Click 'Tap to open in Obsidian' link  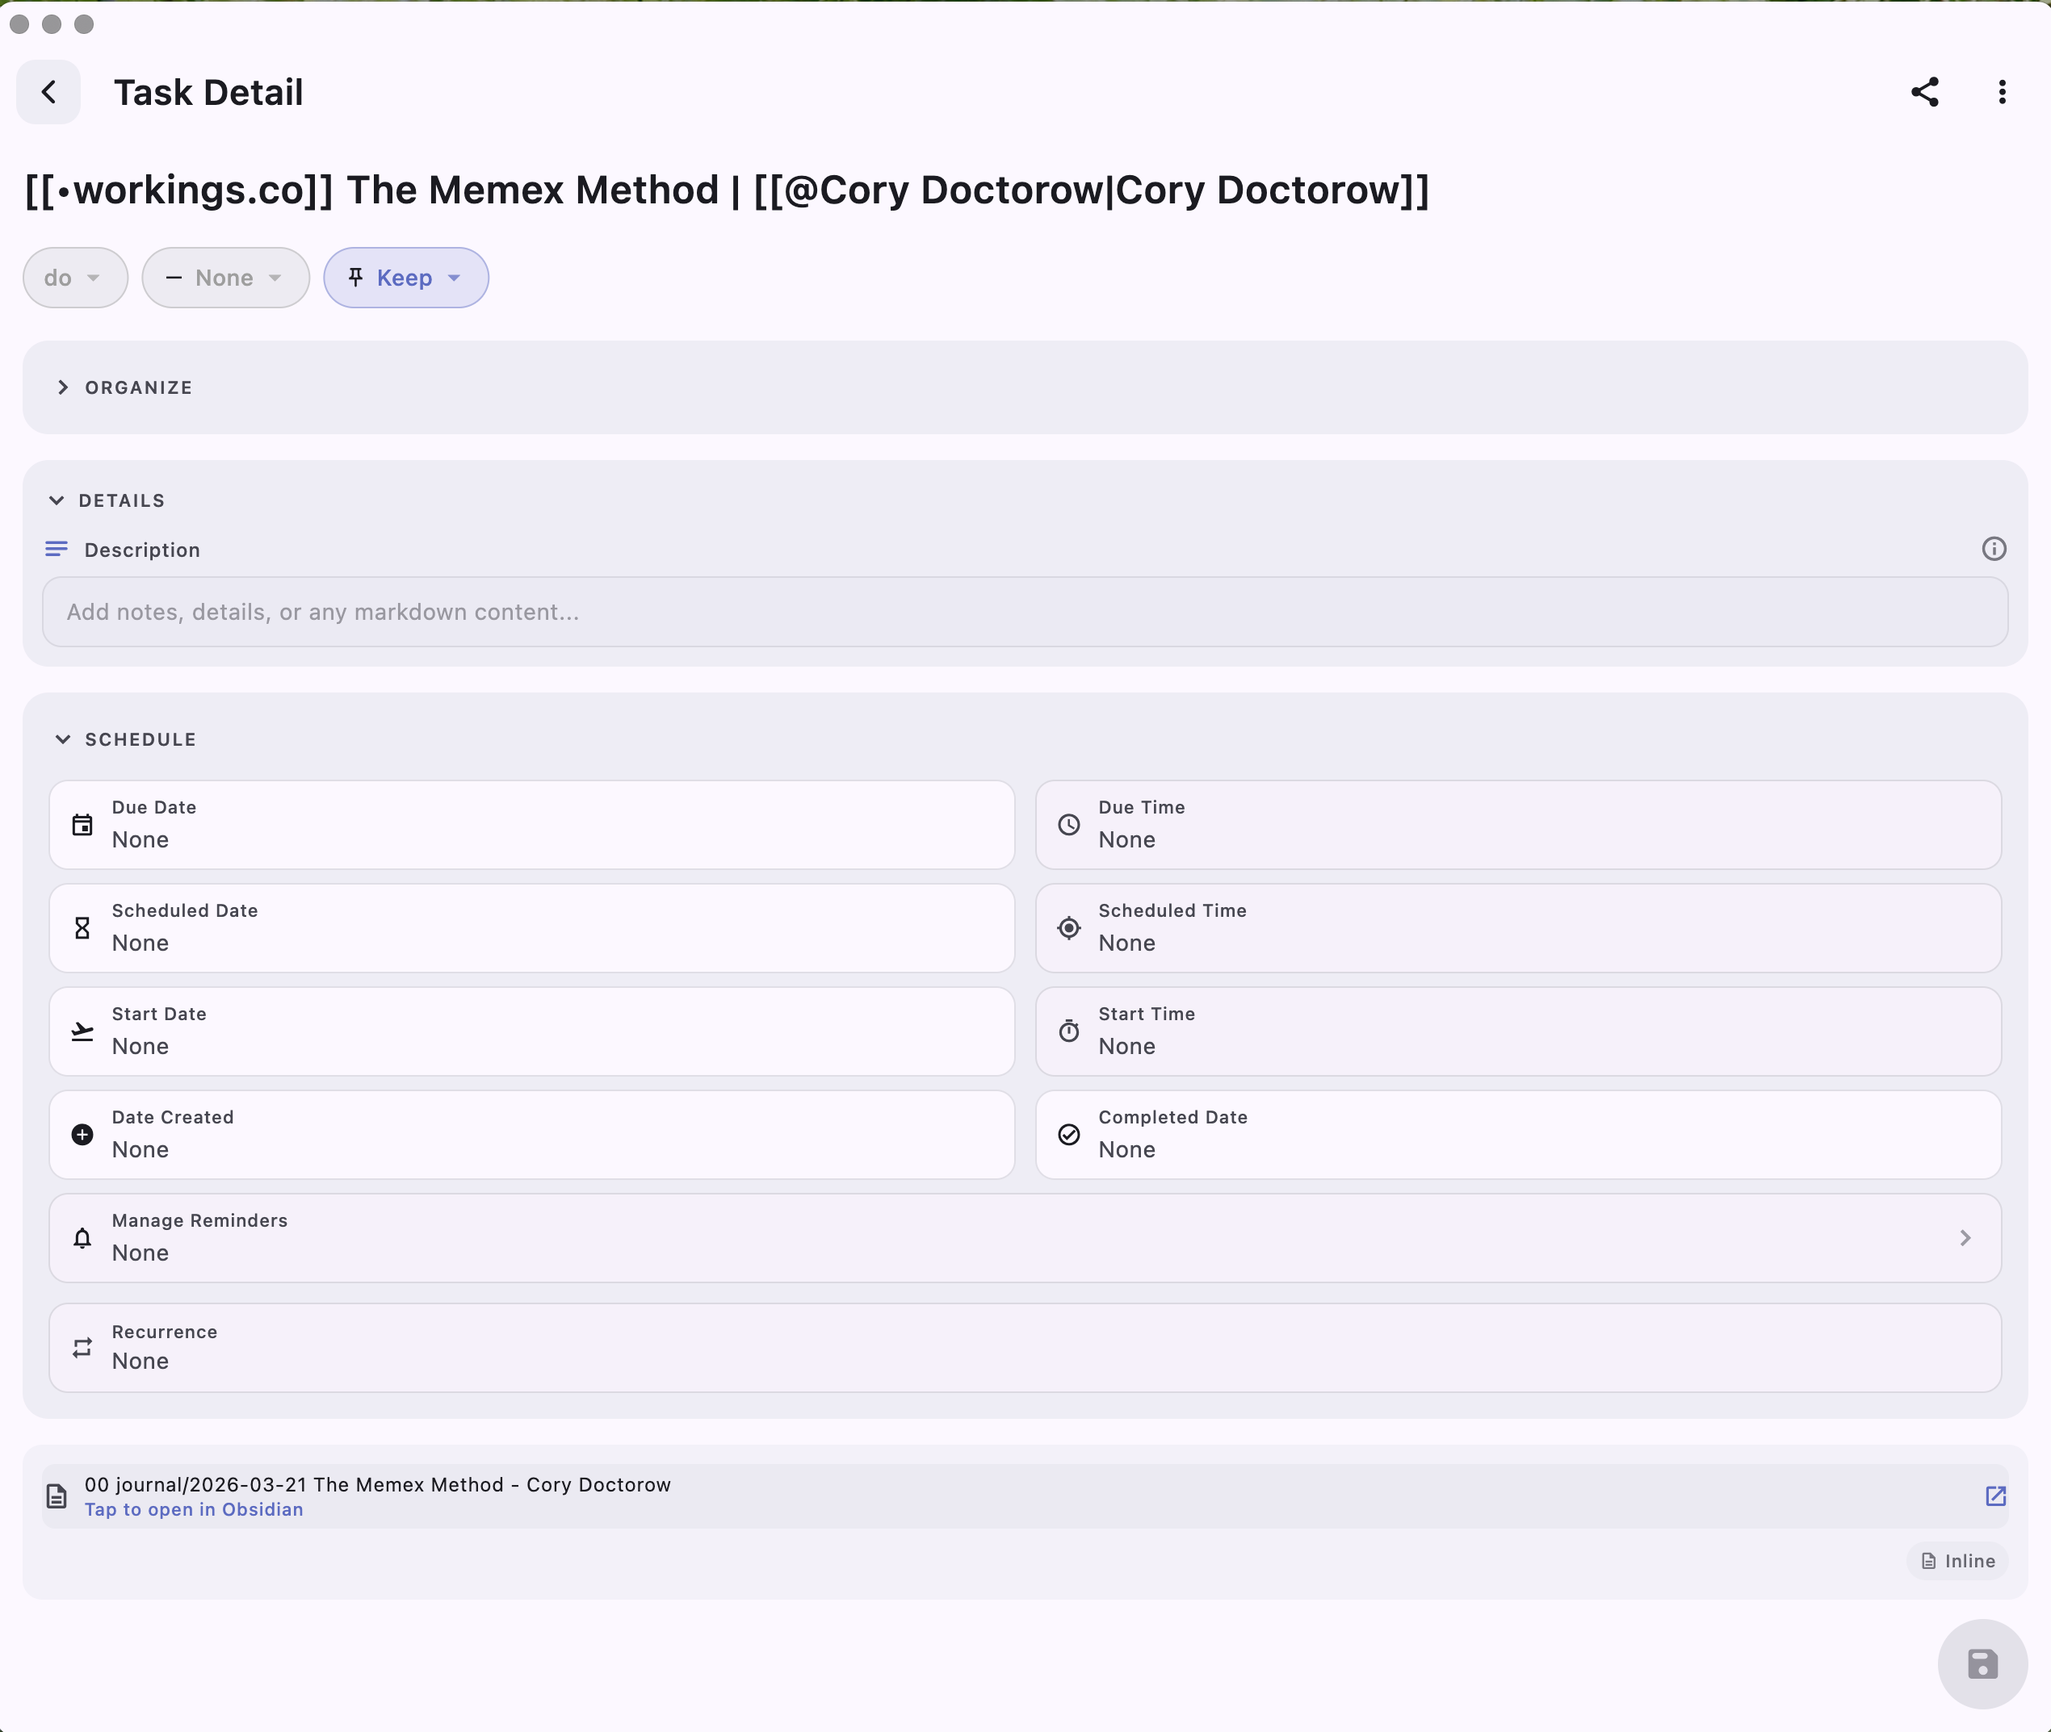[x=194, y=1509]
